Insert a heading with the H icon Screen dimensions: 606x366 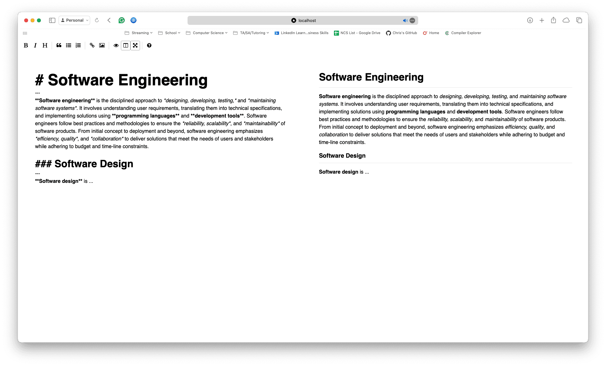point(45,45)
